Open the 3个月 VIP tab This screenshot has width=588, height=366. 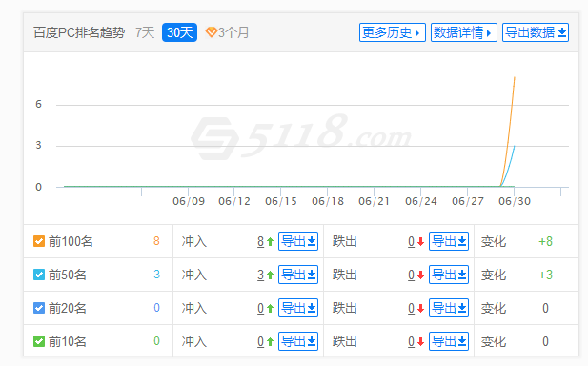(227, 32)
